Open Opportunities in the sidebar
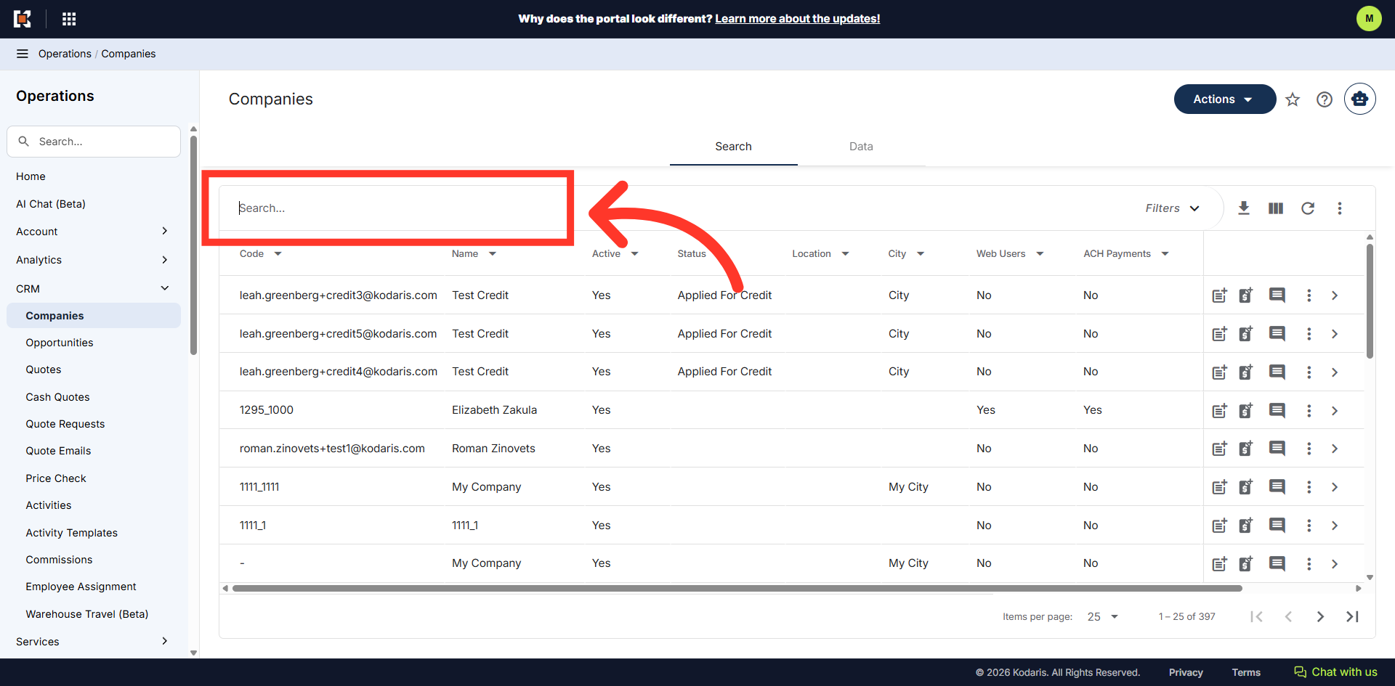This screenshot has width=1395, height=686. [x=60, y=343]
